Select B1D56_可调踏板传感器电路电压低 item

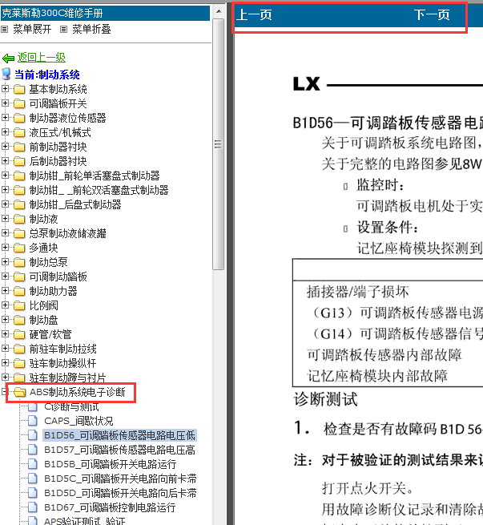[x=119, y=435]
